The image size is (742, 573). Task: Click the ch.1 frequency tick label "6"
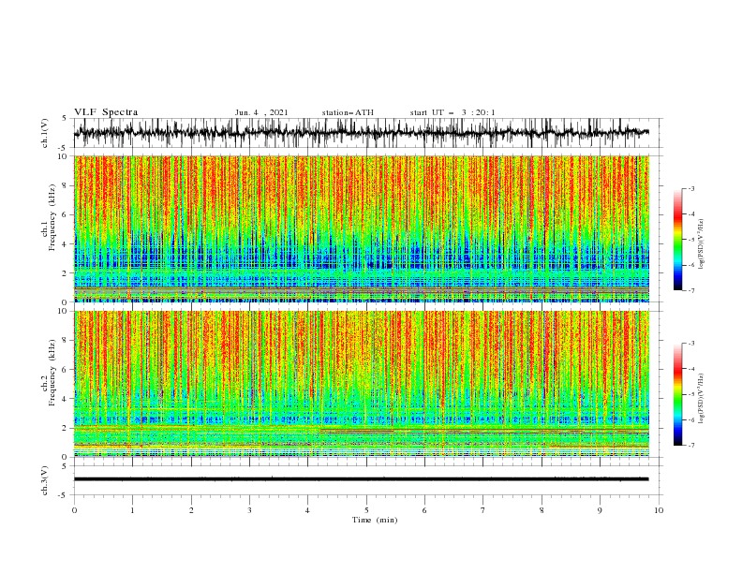click(x=66, y=214)
